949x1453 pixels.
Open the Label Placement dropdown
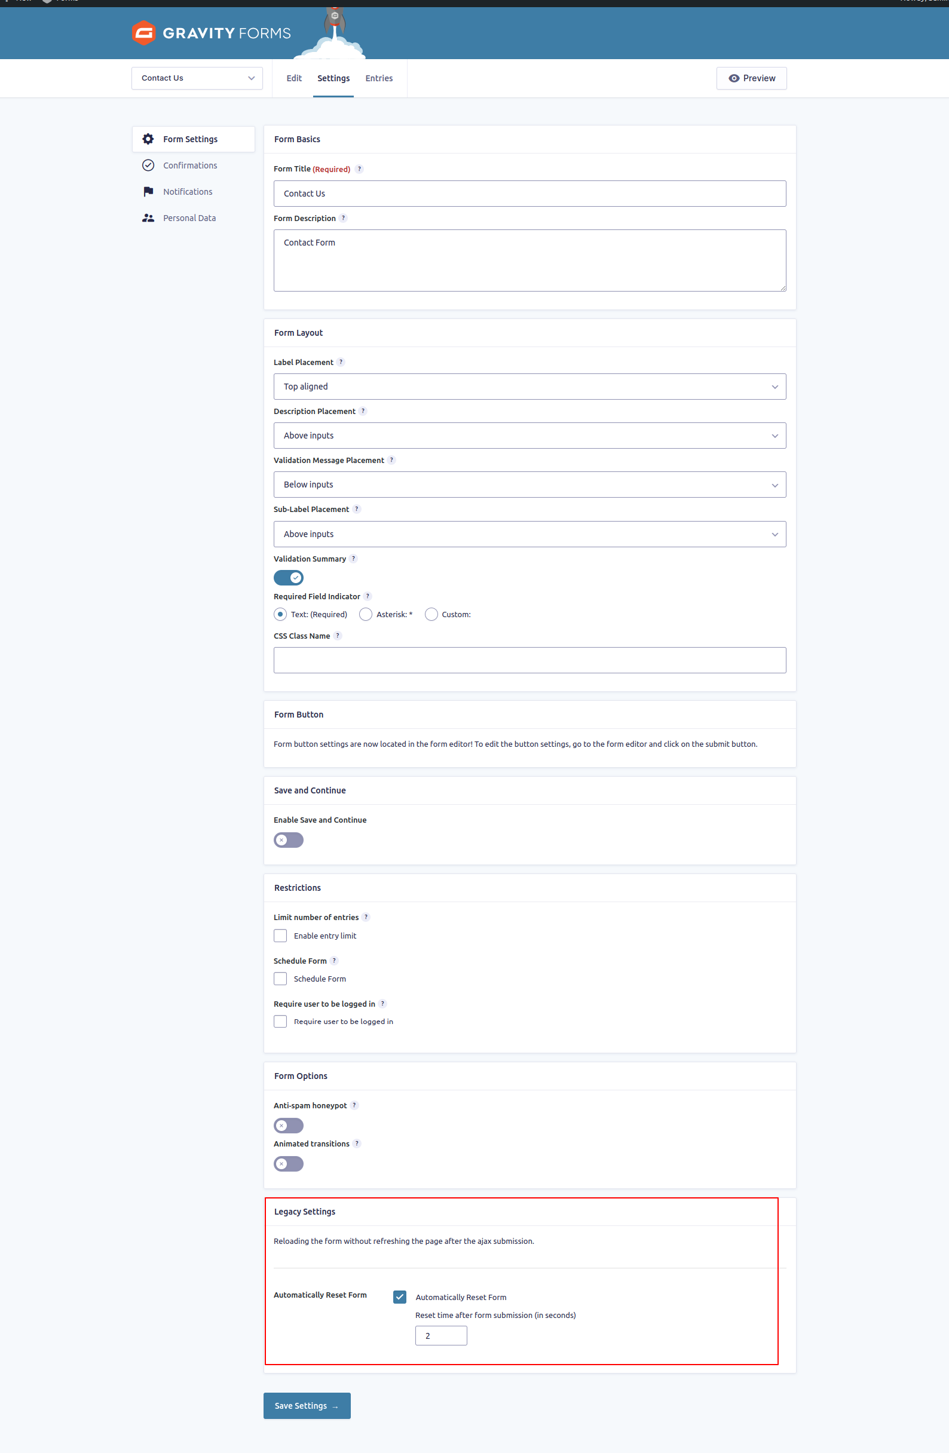click(529, 387)
